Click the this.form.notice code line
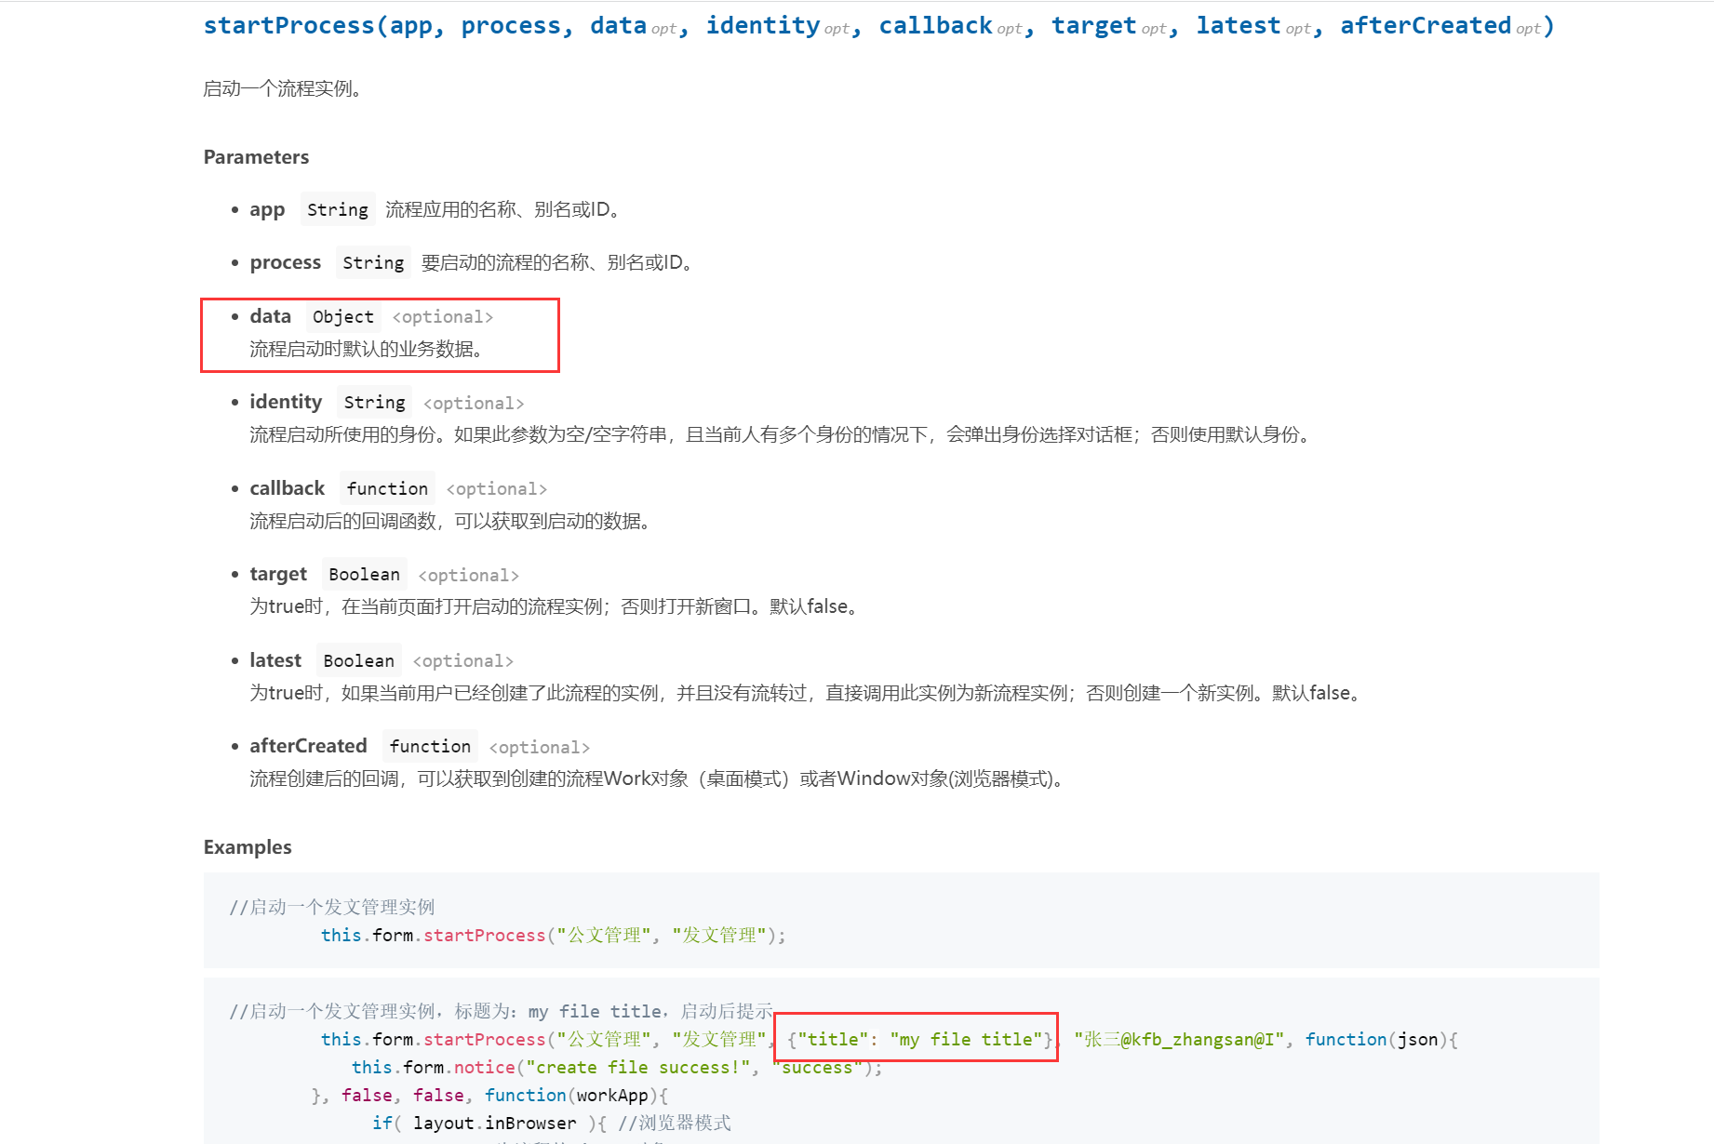 click(x=617, y=1068)
